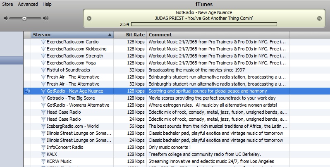Click stream icon for Fresh Air 32 kbps
Image resolution: width=330 pixels, height=167 pixels.
43,84
